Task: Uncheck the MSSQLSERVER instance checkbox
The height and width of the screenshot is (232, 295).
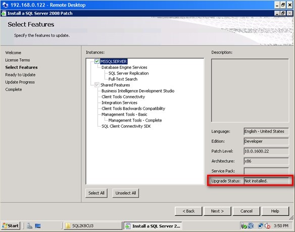Action: coord(97,61)
